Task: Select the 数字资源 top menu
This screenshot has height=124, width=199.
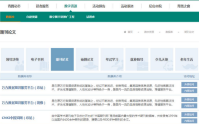Action: (x=71, y=6)
